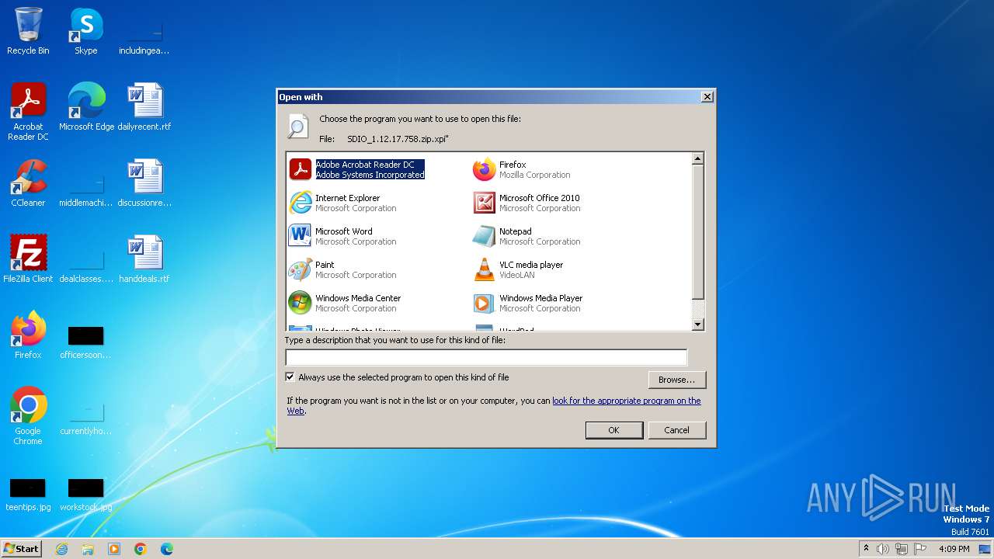994x559 pixels.
Task: Select Adobe Acrobat Reader DC in program list
Action: (x=357, y=169)
